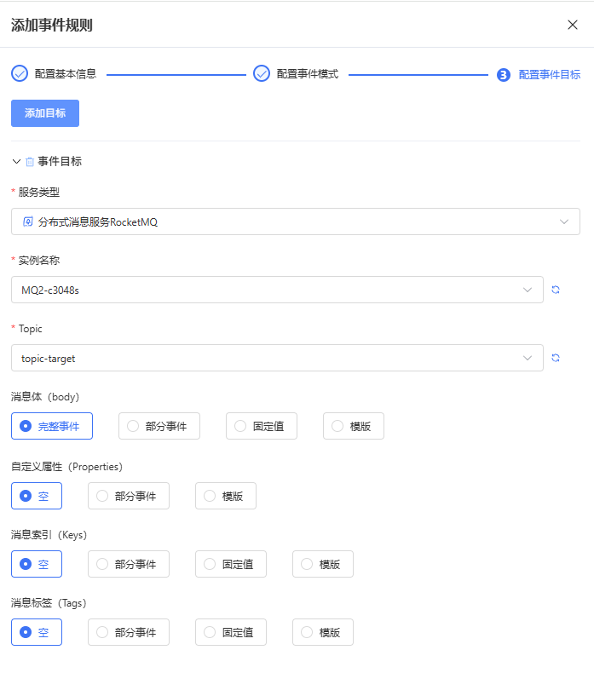The image size is (594, 673).
Task: Select 部分事件 for 消息标签 Tags
Action: pyautogui.click(x=129, y=632)
